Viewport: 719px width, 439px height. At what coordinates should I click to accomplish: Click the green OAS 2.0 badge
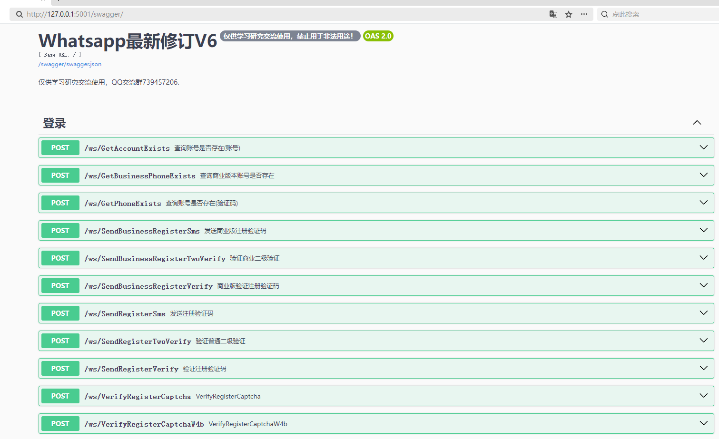coord(378,36)
